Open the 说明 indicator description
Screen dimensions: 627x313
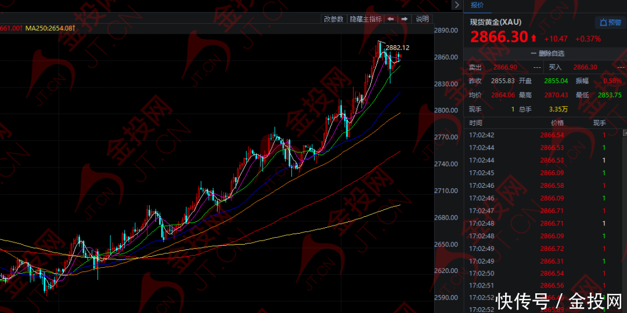coord(422,19)
